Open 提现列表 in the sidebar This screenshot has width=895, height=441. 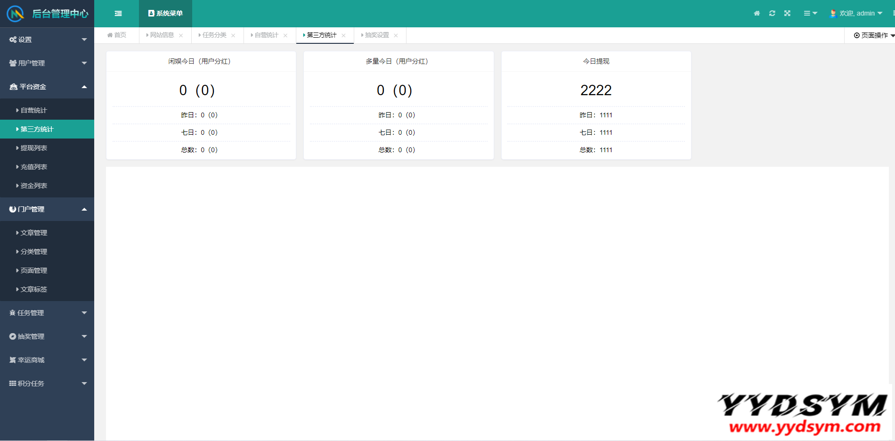point(34,148)
